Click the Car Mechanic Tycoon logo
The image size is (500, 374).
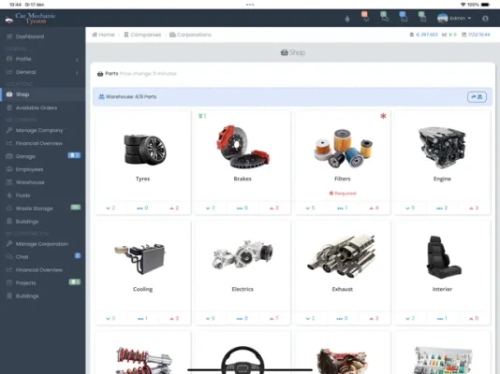point(31,18)
